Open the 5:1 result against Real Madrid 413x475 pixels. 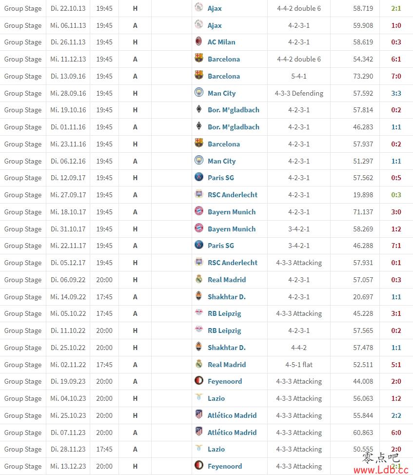point(396,365)
